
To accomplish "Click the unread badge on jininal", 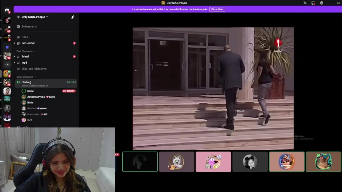I will tap(74, 57).
